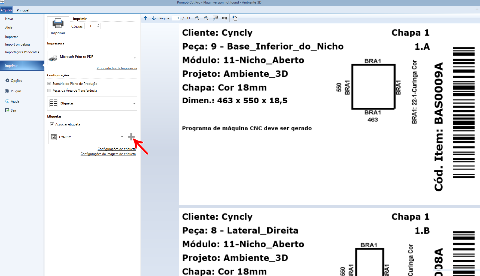Image resolution: width=480 pixels, height=276 pixels.
Task: Select Novo in the file menu
Action: [9, 19]
